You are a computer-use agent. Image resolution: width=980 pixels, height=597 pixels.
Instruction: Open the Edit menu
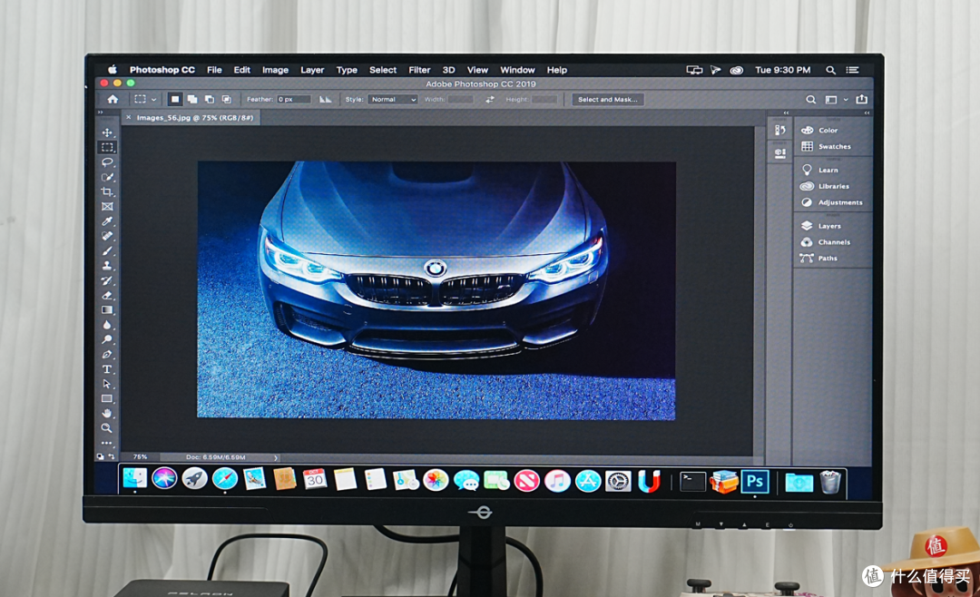pos(242,70)
